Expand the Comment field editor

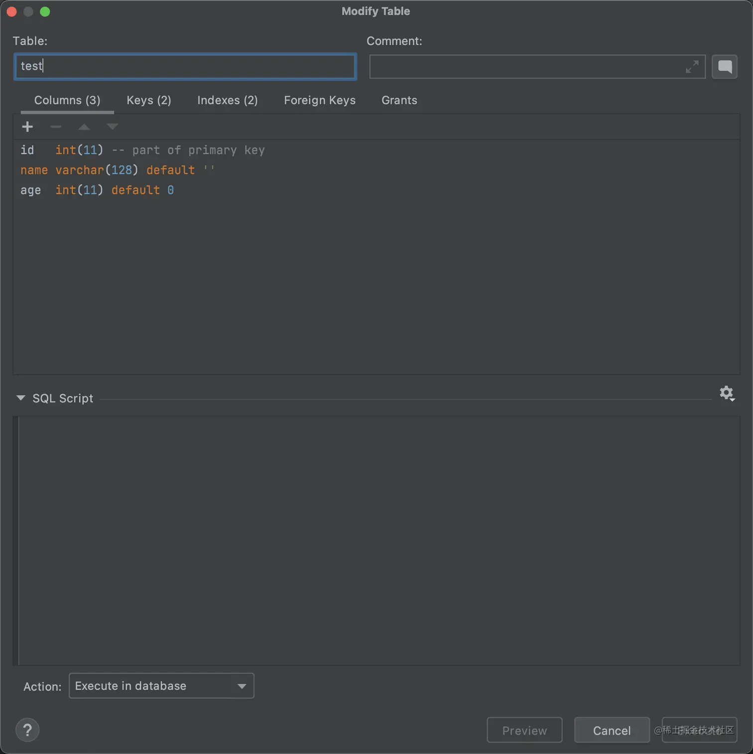692,67
